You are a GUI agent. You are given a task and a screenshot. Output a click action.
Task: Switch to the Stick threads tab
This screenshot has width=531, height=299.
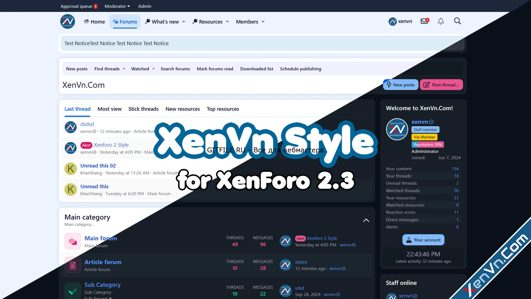pyautogui.click(x=144, y=109)
